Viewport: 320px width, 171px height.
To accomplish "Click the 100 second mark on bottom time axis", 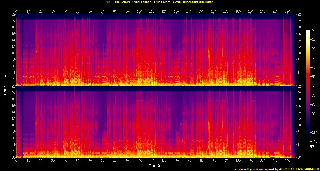I will [139, 161].
